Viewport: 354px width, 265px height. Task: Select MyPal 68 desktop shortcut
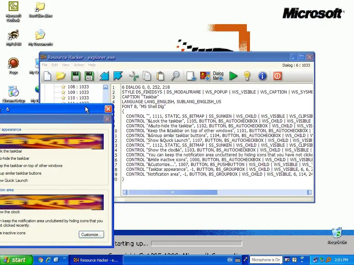coord(13,38)
